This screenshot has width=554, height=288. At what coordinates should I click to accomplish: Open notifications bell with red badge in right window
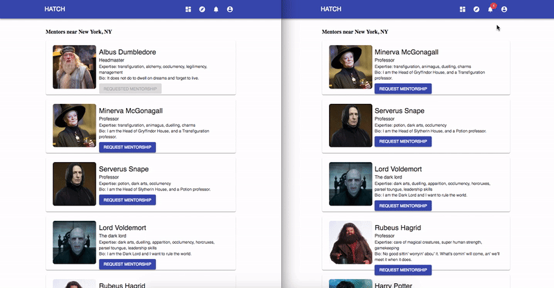pyautogui.click(x=491, y=8)
